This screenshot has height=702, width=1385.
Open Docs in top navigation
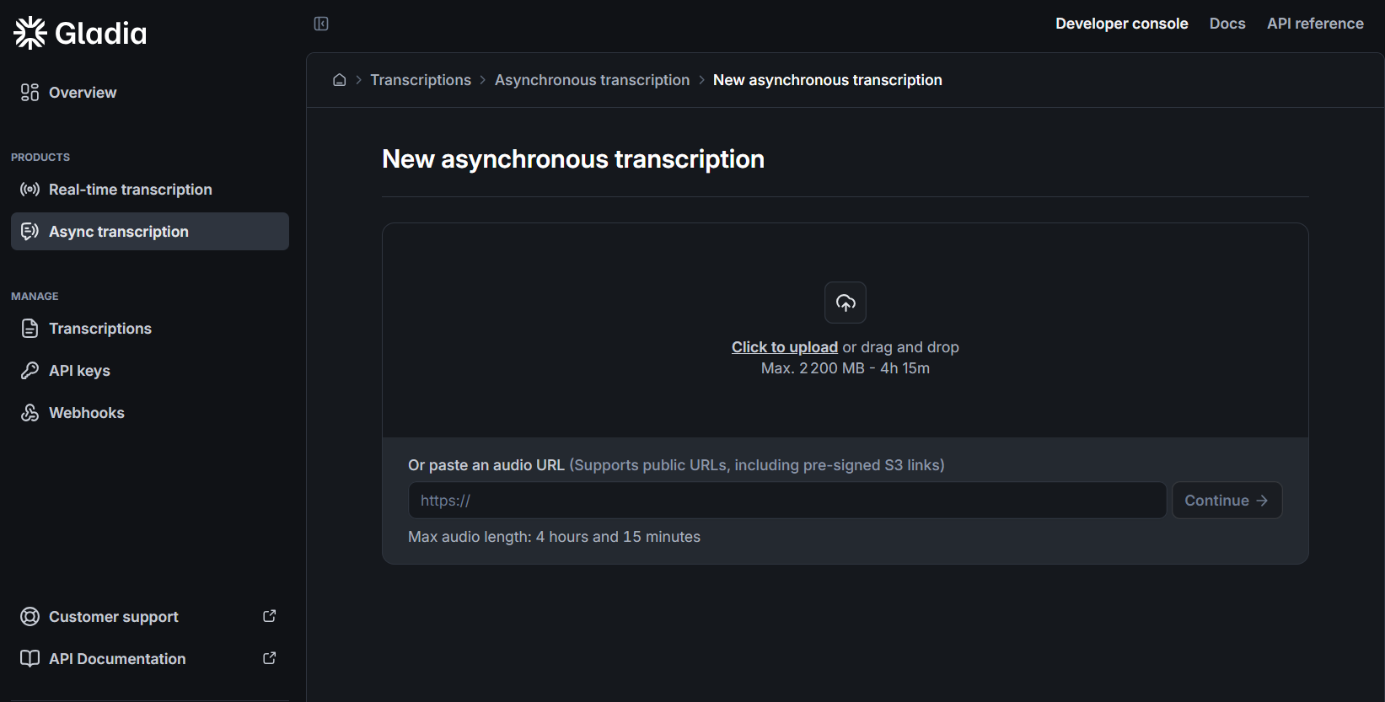[x=1227, y=24]
